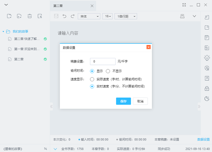212x152 pixels.
Task: Click the 稿费设置 input field
Action: coord(102,61)
